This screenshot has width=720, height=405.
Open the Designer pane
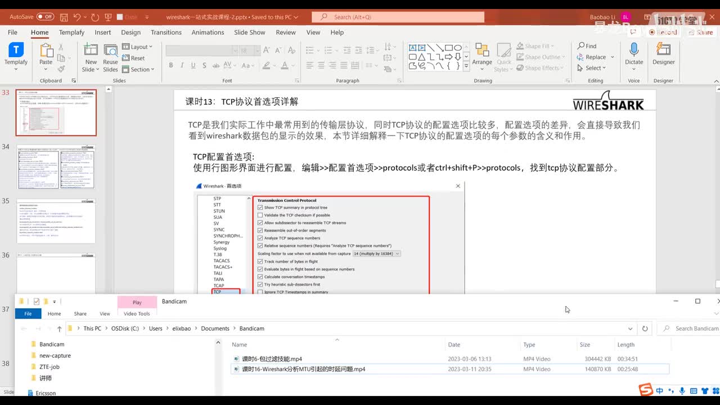664,53
